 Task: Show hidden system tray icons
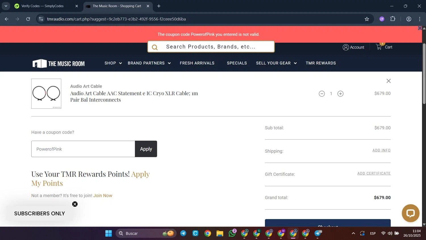353,233
